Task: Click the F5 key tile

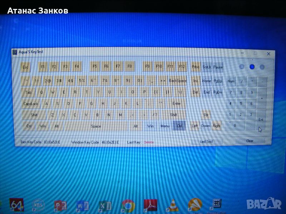Action: click(x=94, y=66)
